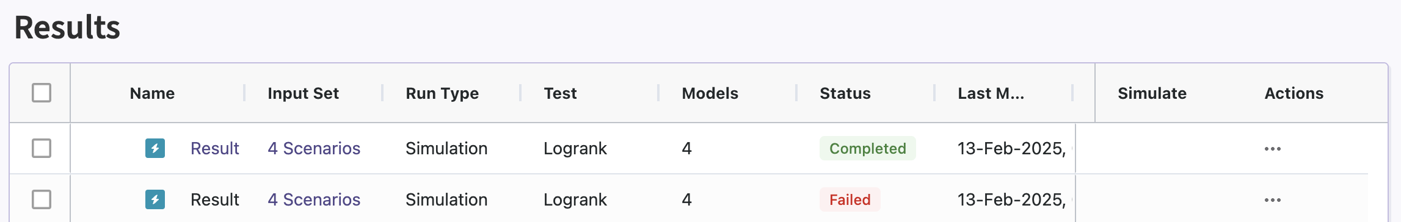The height and width of the screenshot is (222, 1401).
Task: Open the three-dot actions menu for Completed result
Action: (x=1273, y=149)
